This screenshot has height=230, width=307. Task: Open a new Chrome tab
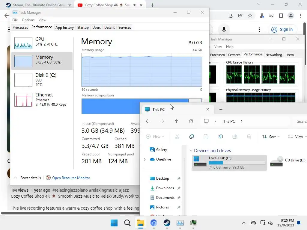coord(153,5)
